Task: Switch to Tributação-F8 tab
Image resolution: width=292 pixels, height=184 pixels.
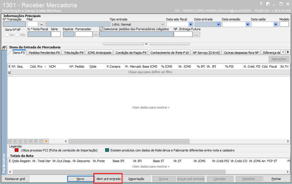Action: 74,53
